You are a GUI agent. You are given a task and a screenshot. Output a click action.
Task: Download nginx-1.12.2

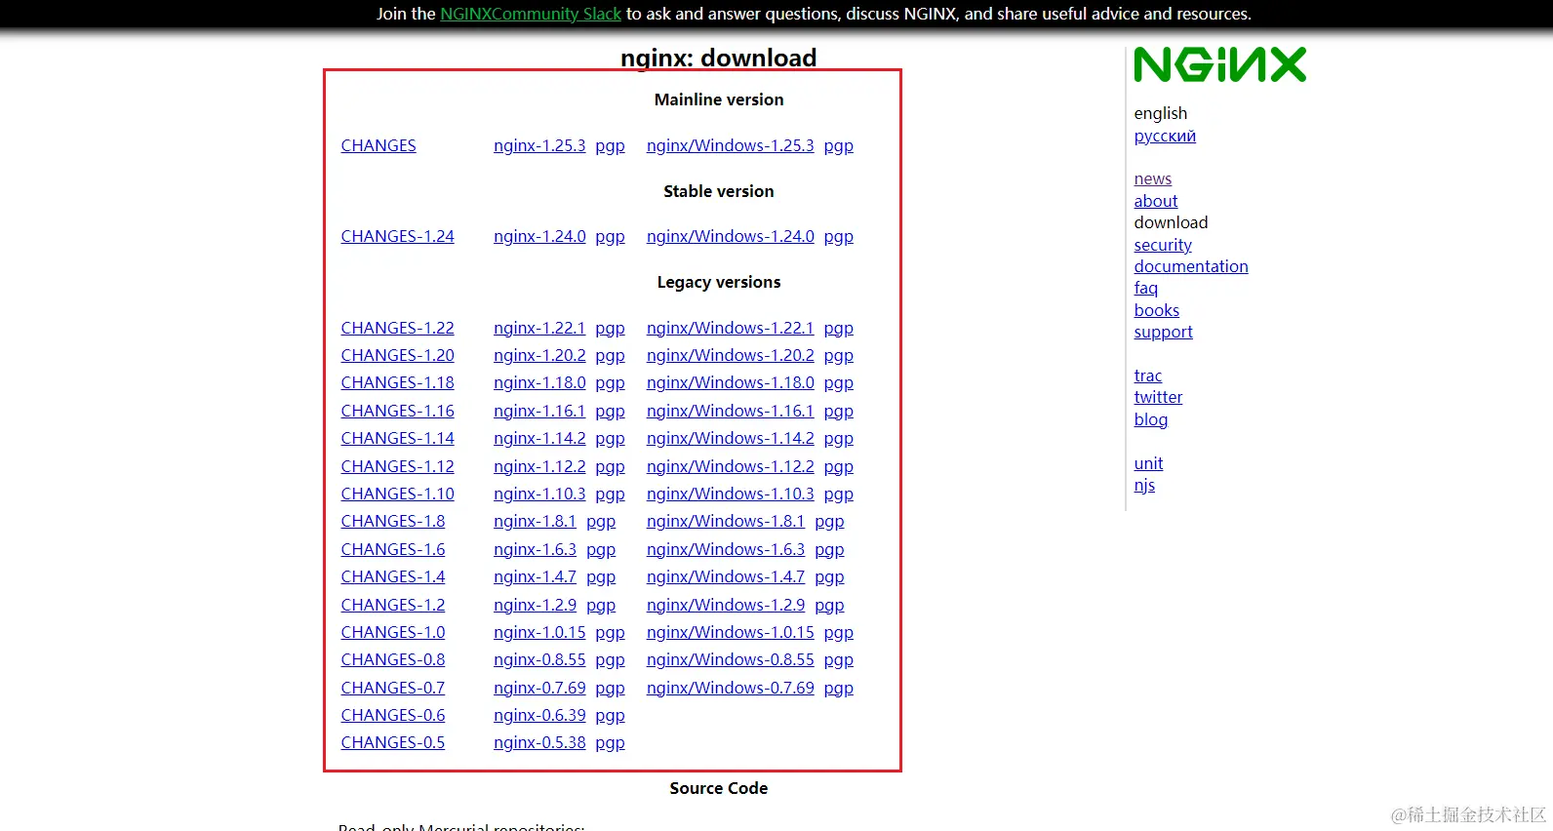[539, 466]
